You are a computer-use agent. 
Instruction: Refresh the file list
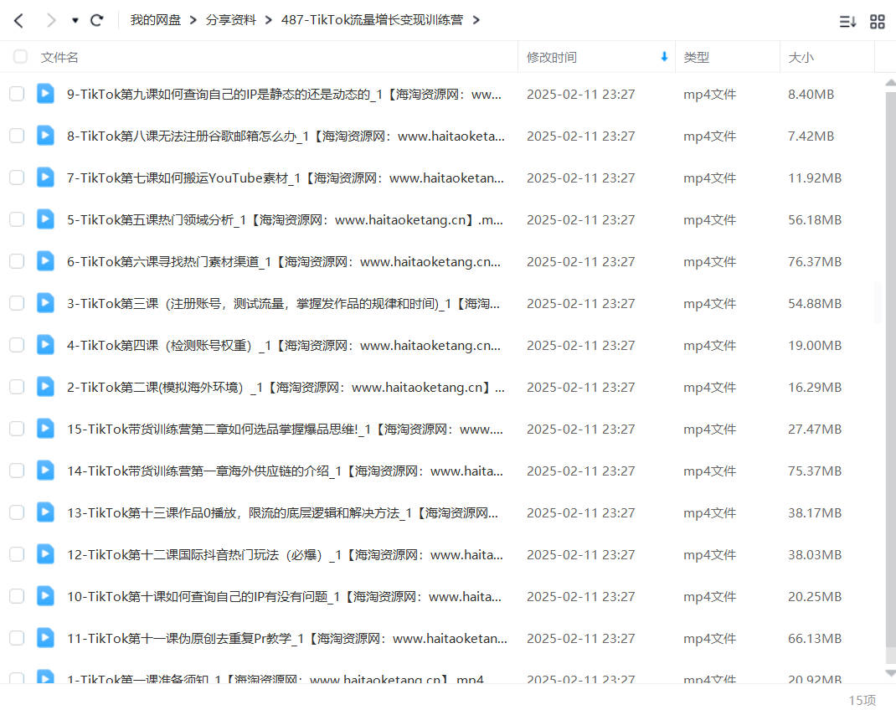point(97,21)
